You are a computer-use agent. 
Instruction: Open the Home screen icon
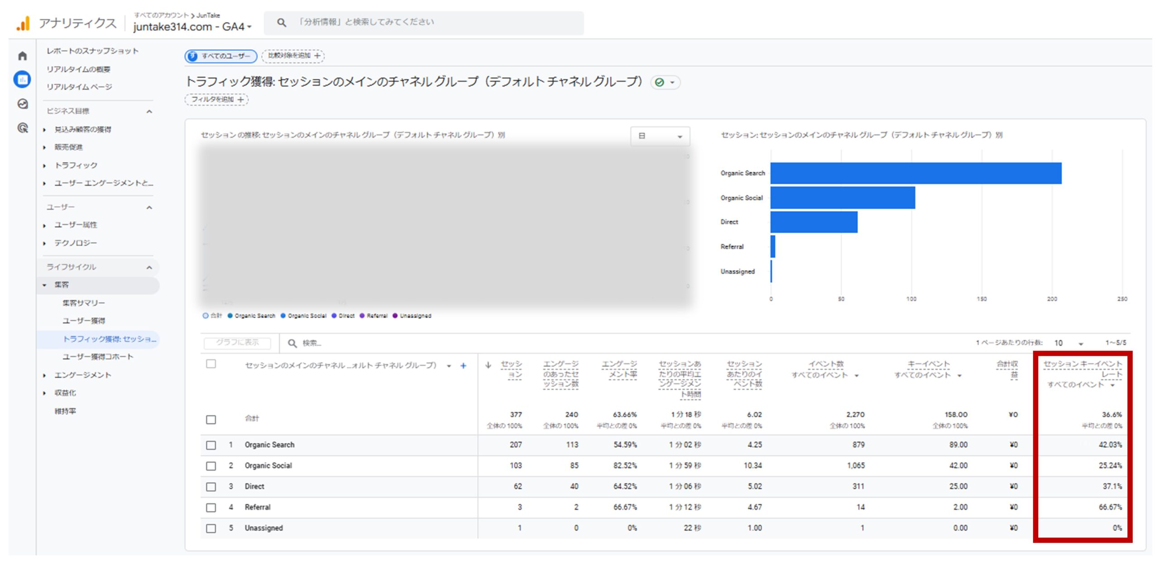[22, 55]
